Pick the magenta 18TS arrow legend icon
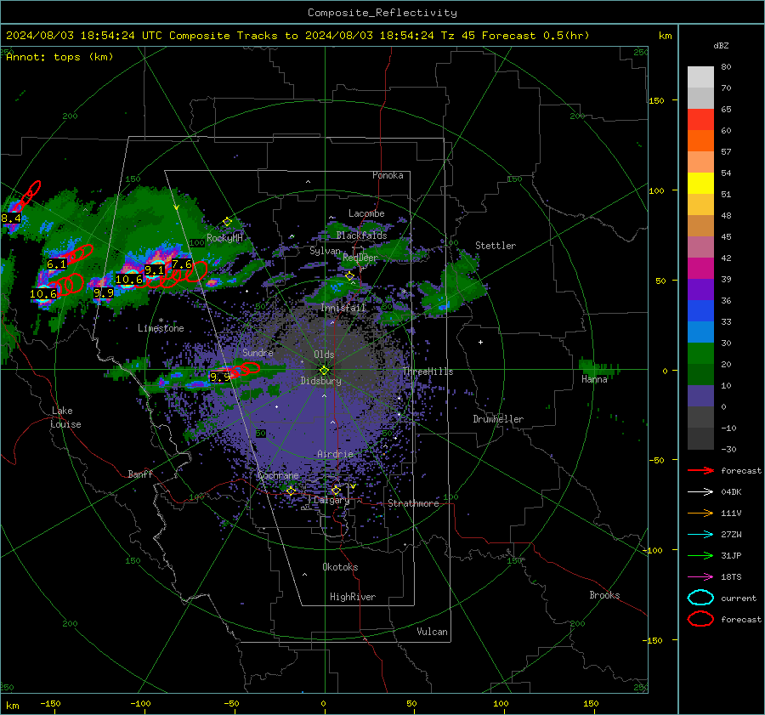 (700, 577)
